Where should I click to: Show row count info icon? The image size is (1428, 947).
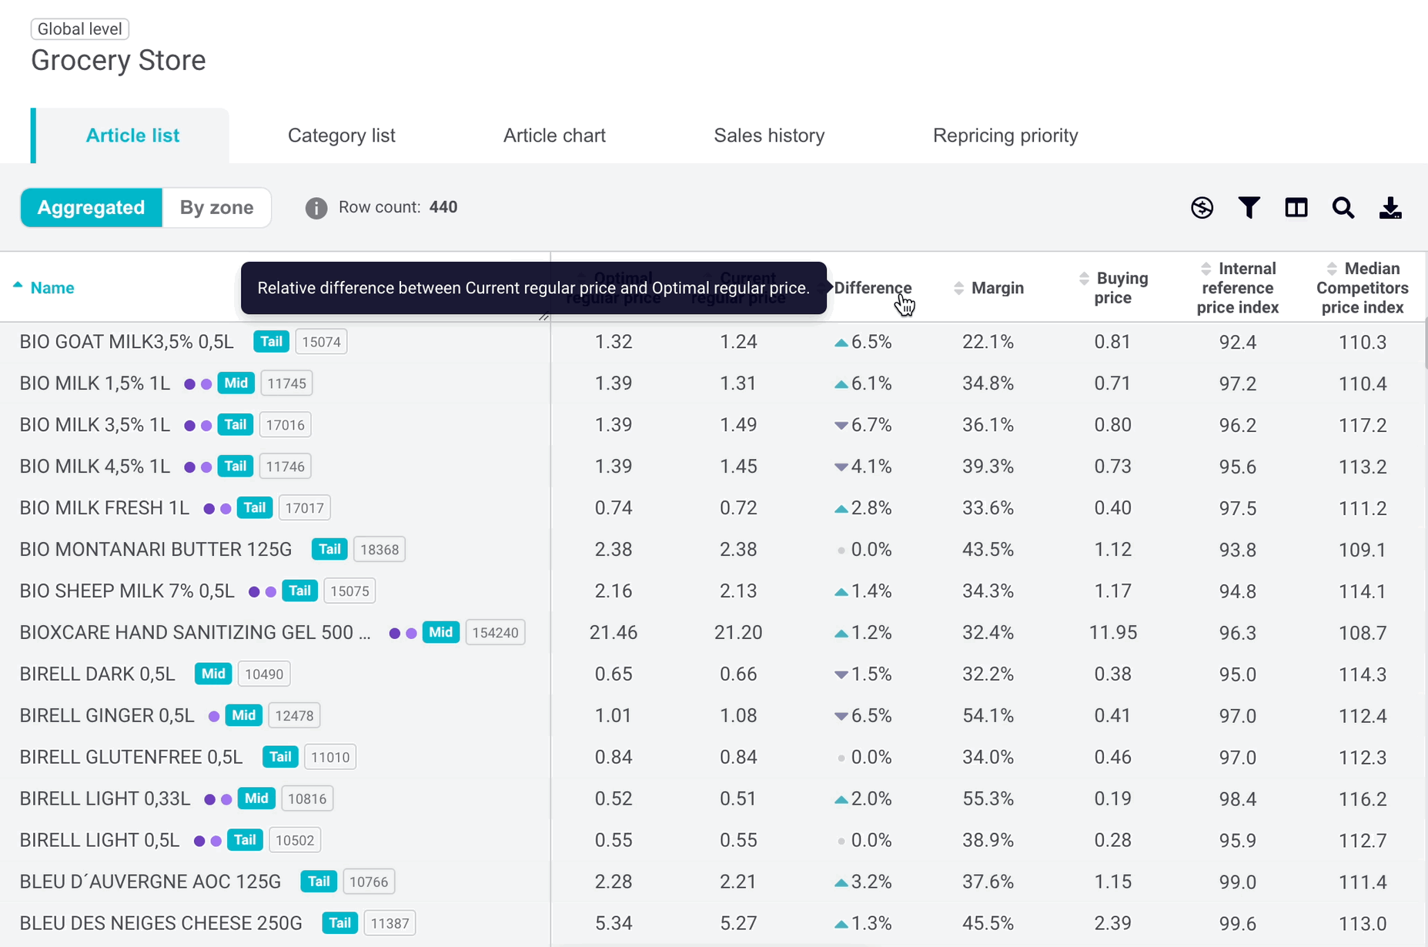[316, 208]
